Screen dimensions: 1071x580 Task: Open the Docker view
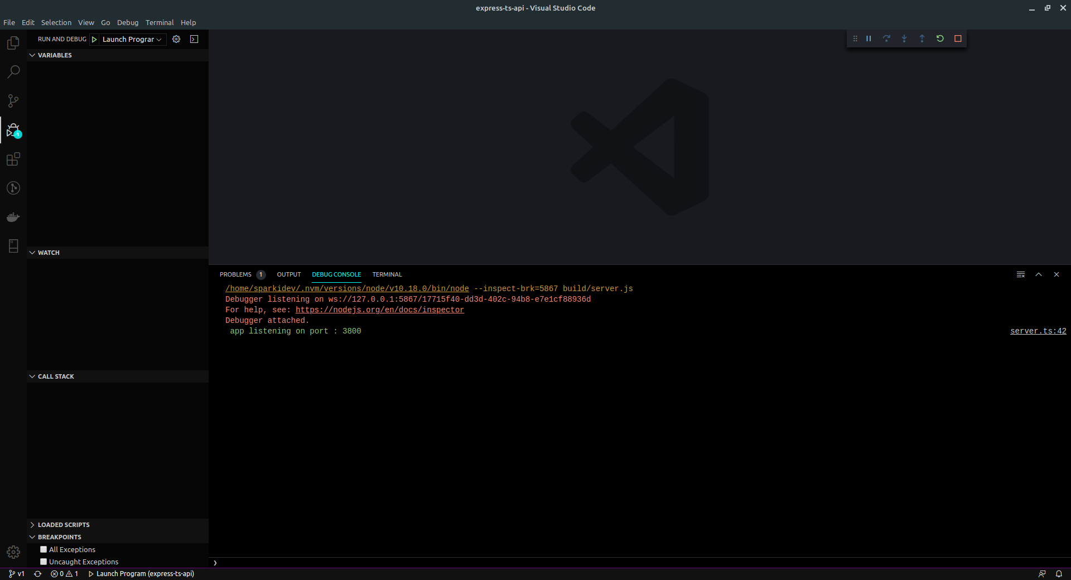click(13, 217)
